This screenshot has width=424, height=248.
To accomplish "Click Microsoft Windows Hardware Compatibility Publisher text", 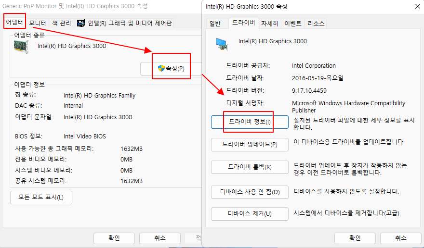I will pyautogui.click(x=348, y=107).
